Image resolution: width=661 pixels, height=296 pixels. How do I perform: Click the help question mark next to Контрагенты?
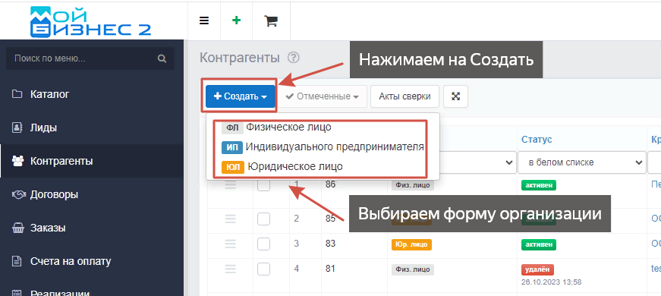point(293,58)
